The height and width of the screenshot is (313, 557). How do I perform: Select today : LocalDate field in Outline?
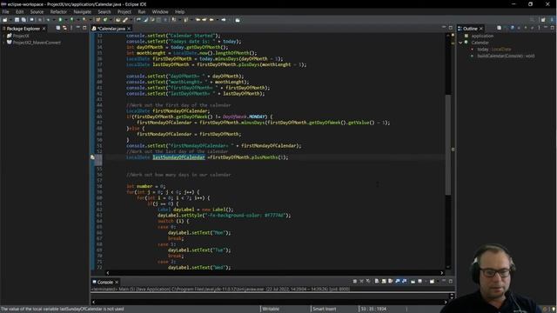point(494,50)
